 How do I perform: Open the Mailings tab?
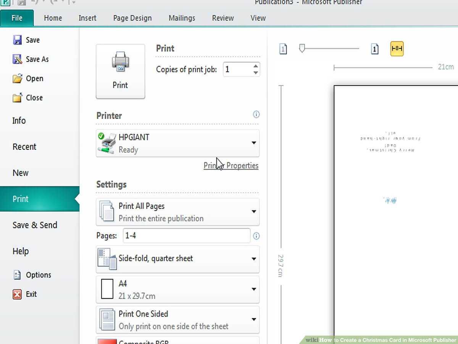[182, 18]
